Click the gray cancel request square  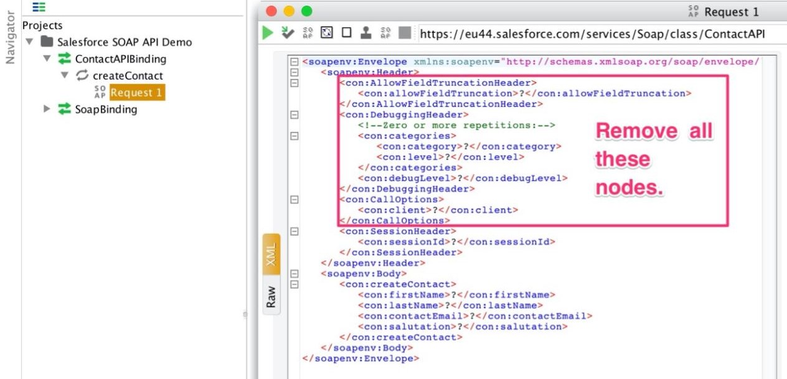click(405, 33)
